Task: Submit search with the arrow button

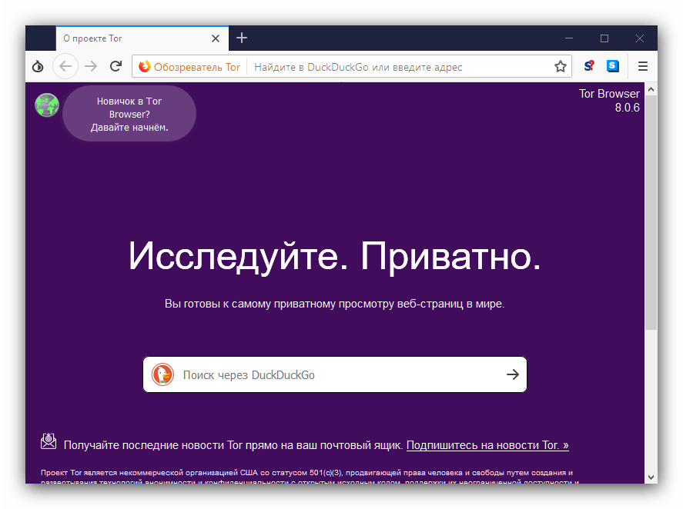Action: click(x=513, y=374)
